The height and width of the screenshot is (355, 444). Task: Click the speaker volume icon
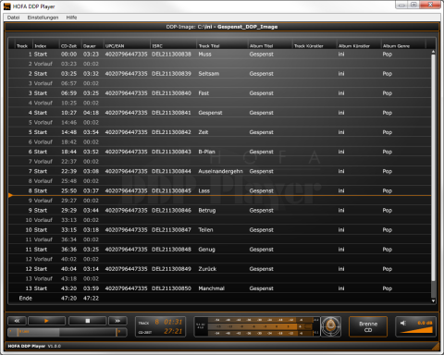click(x=403, y=323)
